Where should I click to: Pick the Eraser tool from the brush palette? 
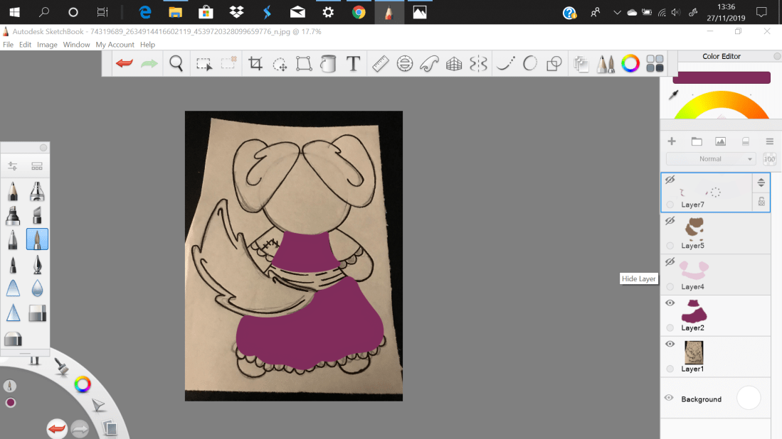36,313
